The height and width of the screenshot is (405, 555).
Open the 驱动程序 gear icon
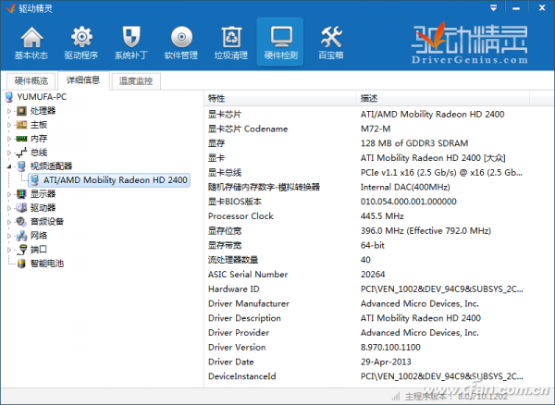click(81, 37)
